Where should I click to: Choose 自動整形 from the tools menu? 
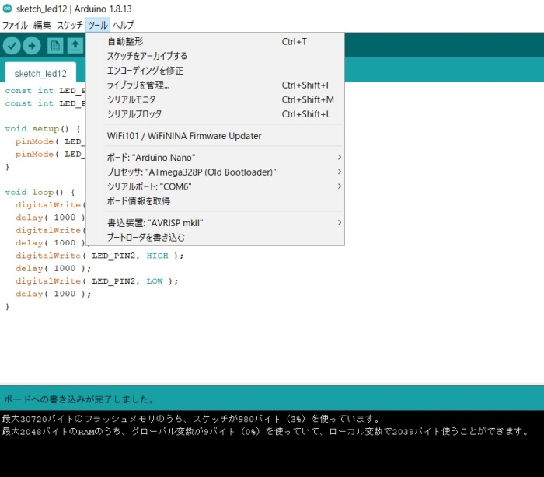pyautogui.click(x=215, y=42)
